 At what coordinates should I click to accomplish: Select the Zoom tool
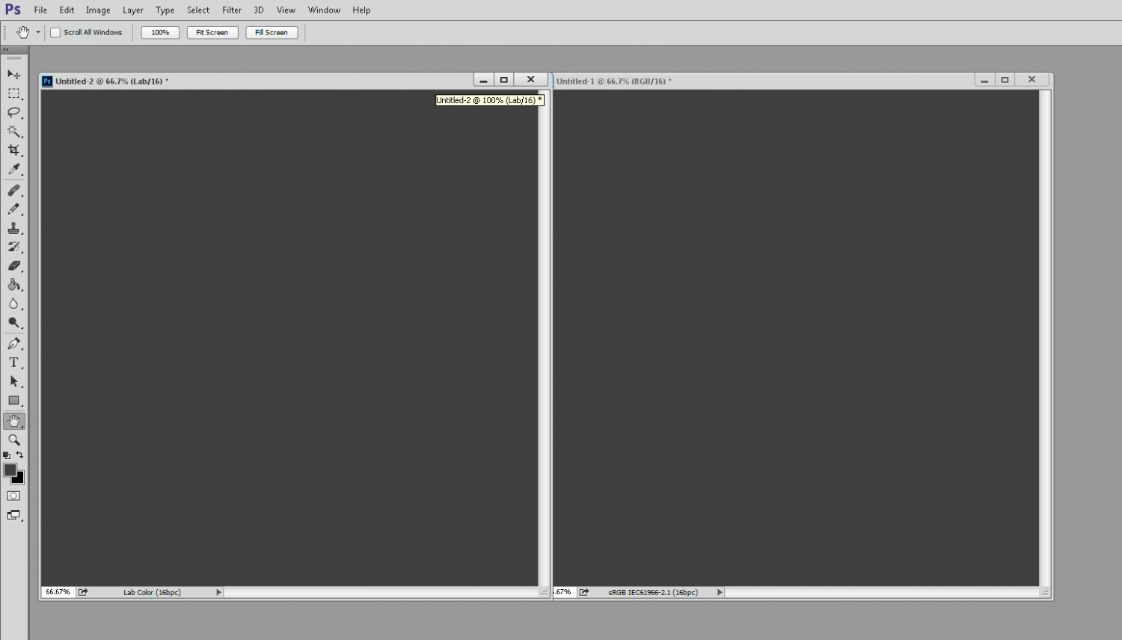tap(13, 440)
